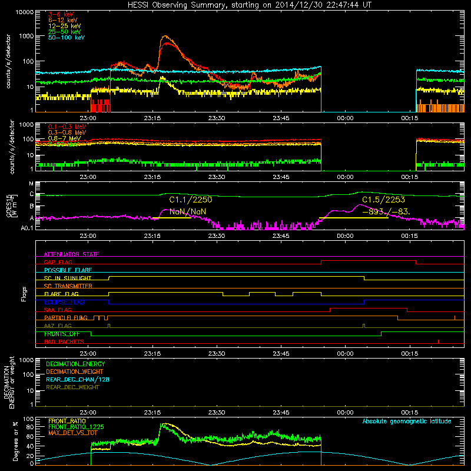Click the 0.8-7 MeV legend entry
Viewport: 471px width, 471px height.
(65, 138)
